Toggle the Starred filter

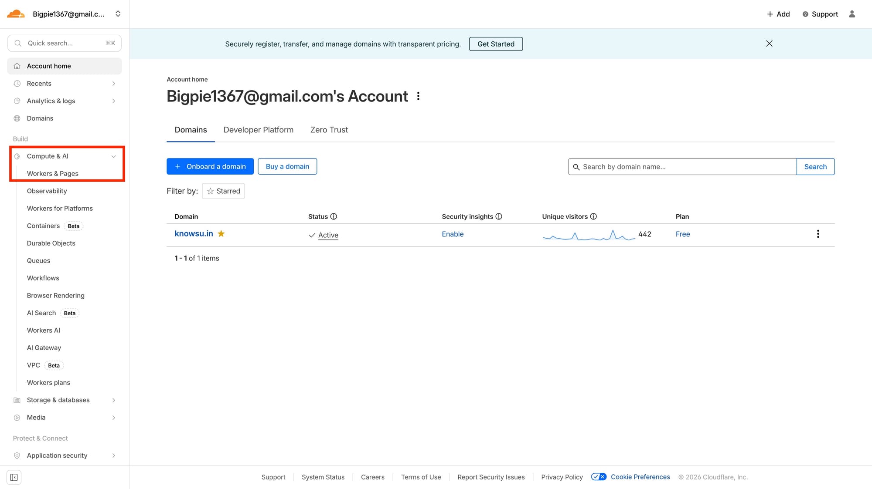point(223,191)
